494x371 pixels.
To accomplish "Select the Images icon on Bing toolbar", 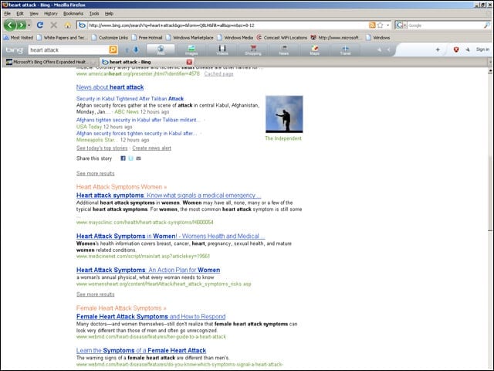I will click(x=191, y=49).
